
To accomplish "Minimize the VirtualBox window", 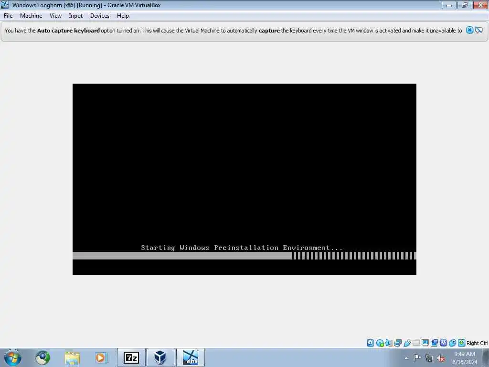I will point(449,5).
